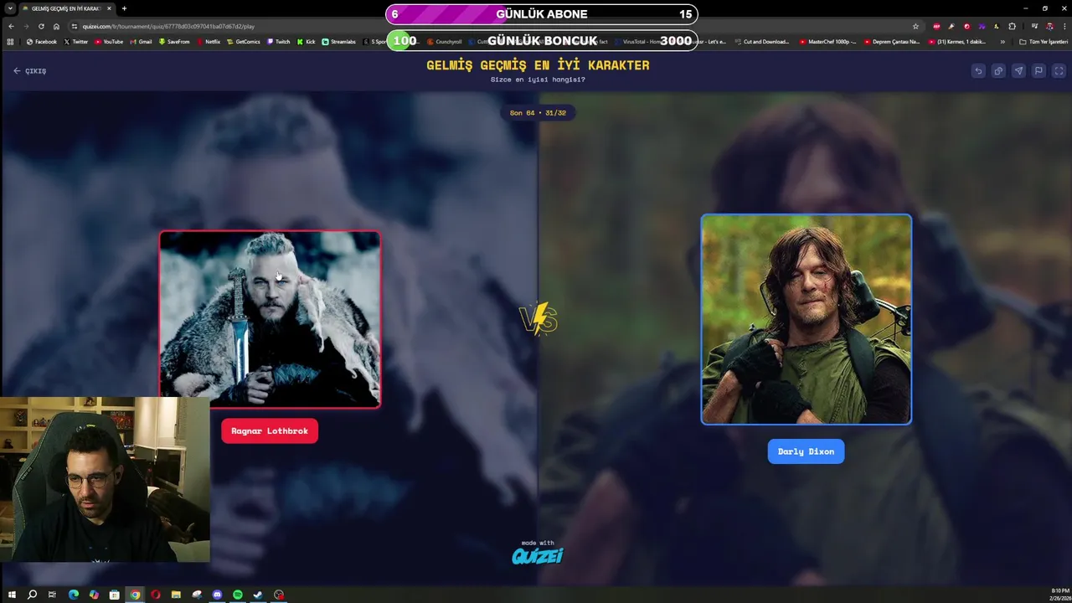Click the paper plane share icon
The height and width of the screenshot is (603, 1072).
point(1018,71)
